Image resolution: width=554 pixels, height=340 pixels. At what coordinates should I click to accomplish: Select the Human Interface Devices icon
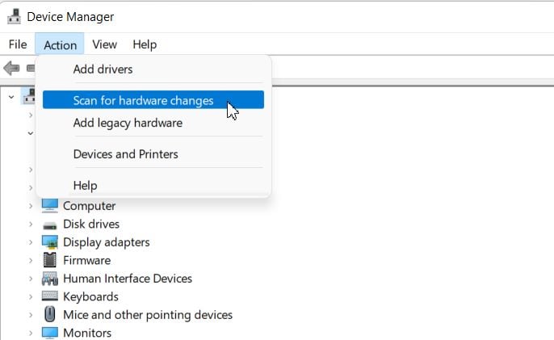pyautogui.click(x=50, y=279)
